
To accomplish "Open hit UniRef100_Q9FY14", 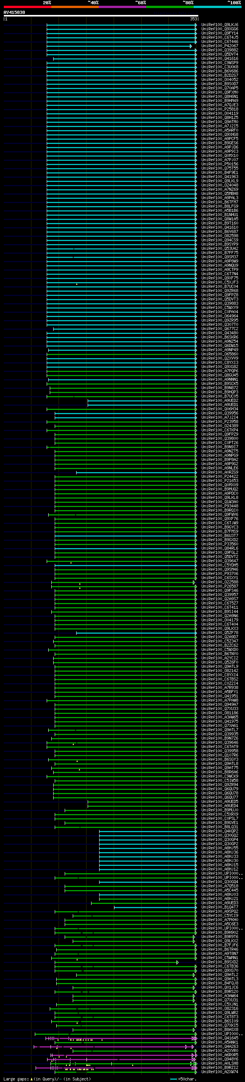I will [220, 33].
